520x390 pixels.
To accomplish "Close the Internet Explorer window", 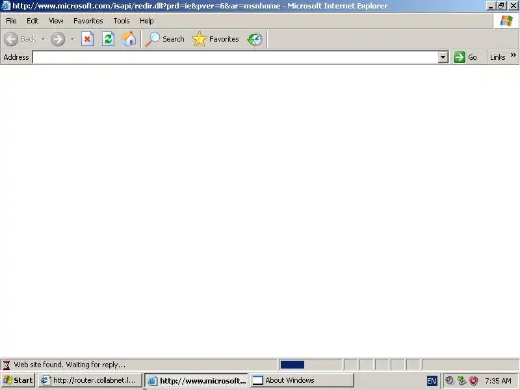I will [513, 6].
